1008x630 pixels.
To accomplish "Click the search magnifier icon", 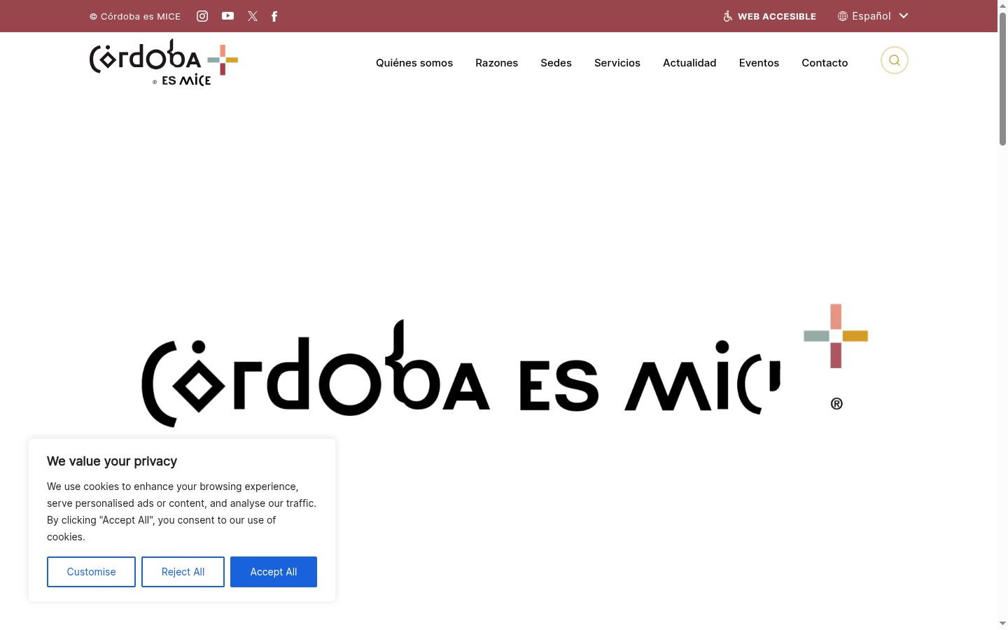I will click(895, 60).
